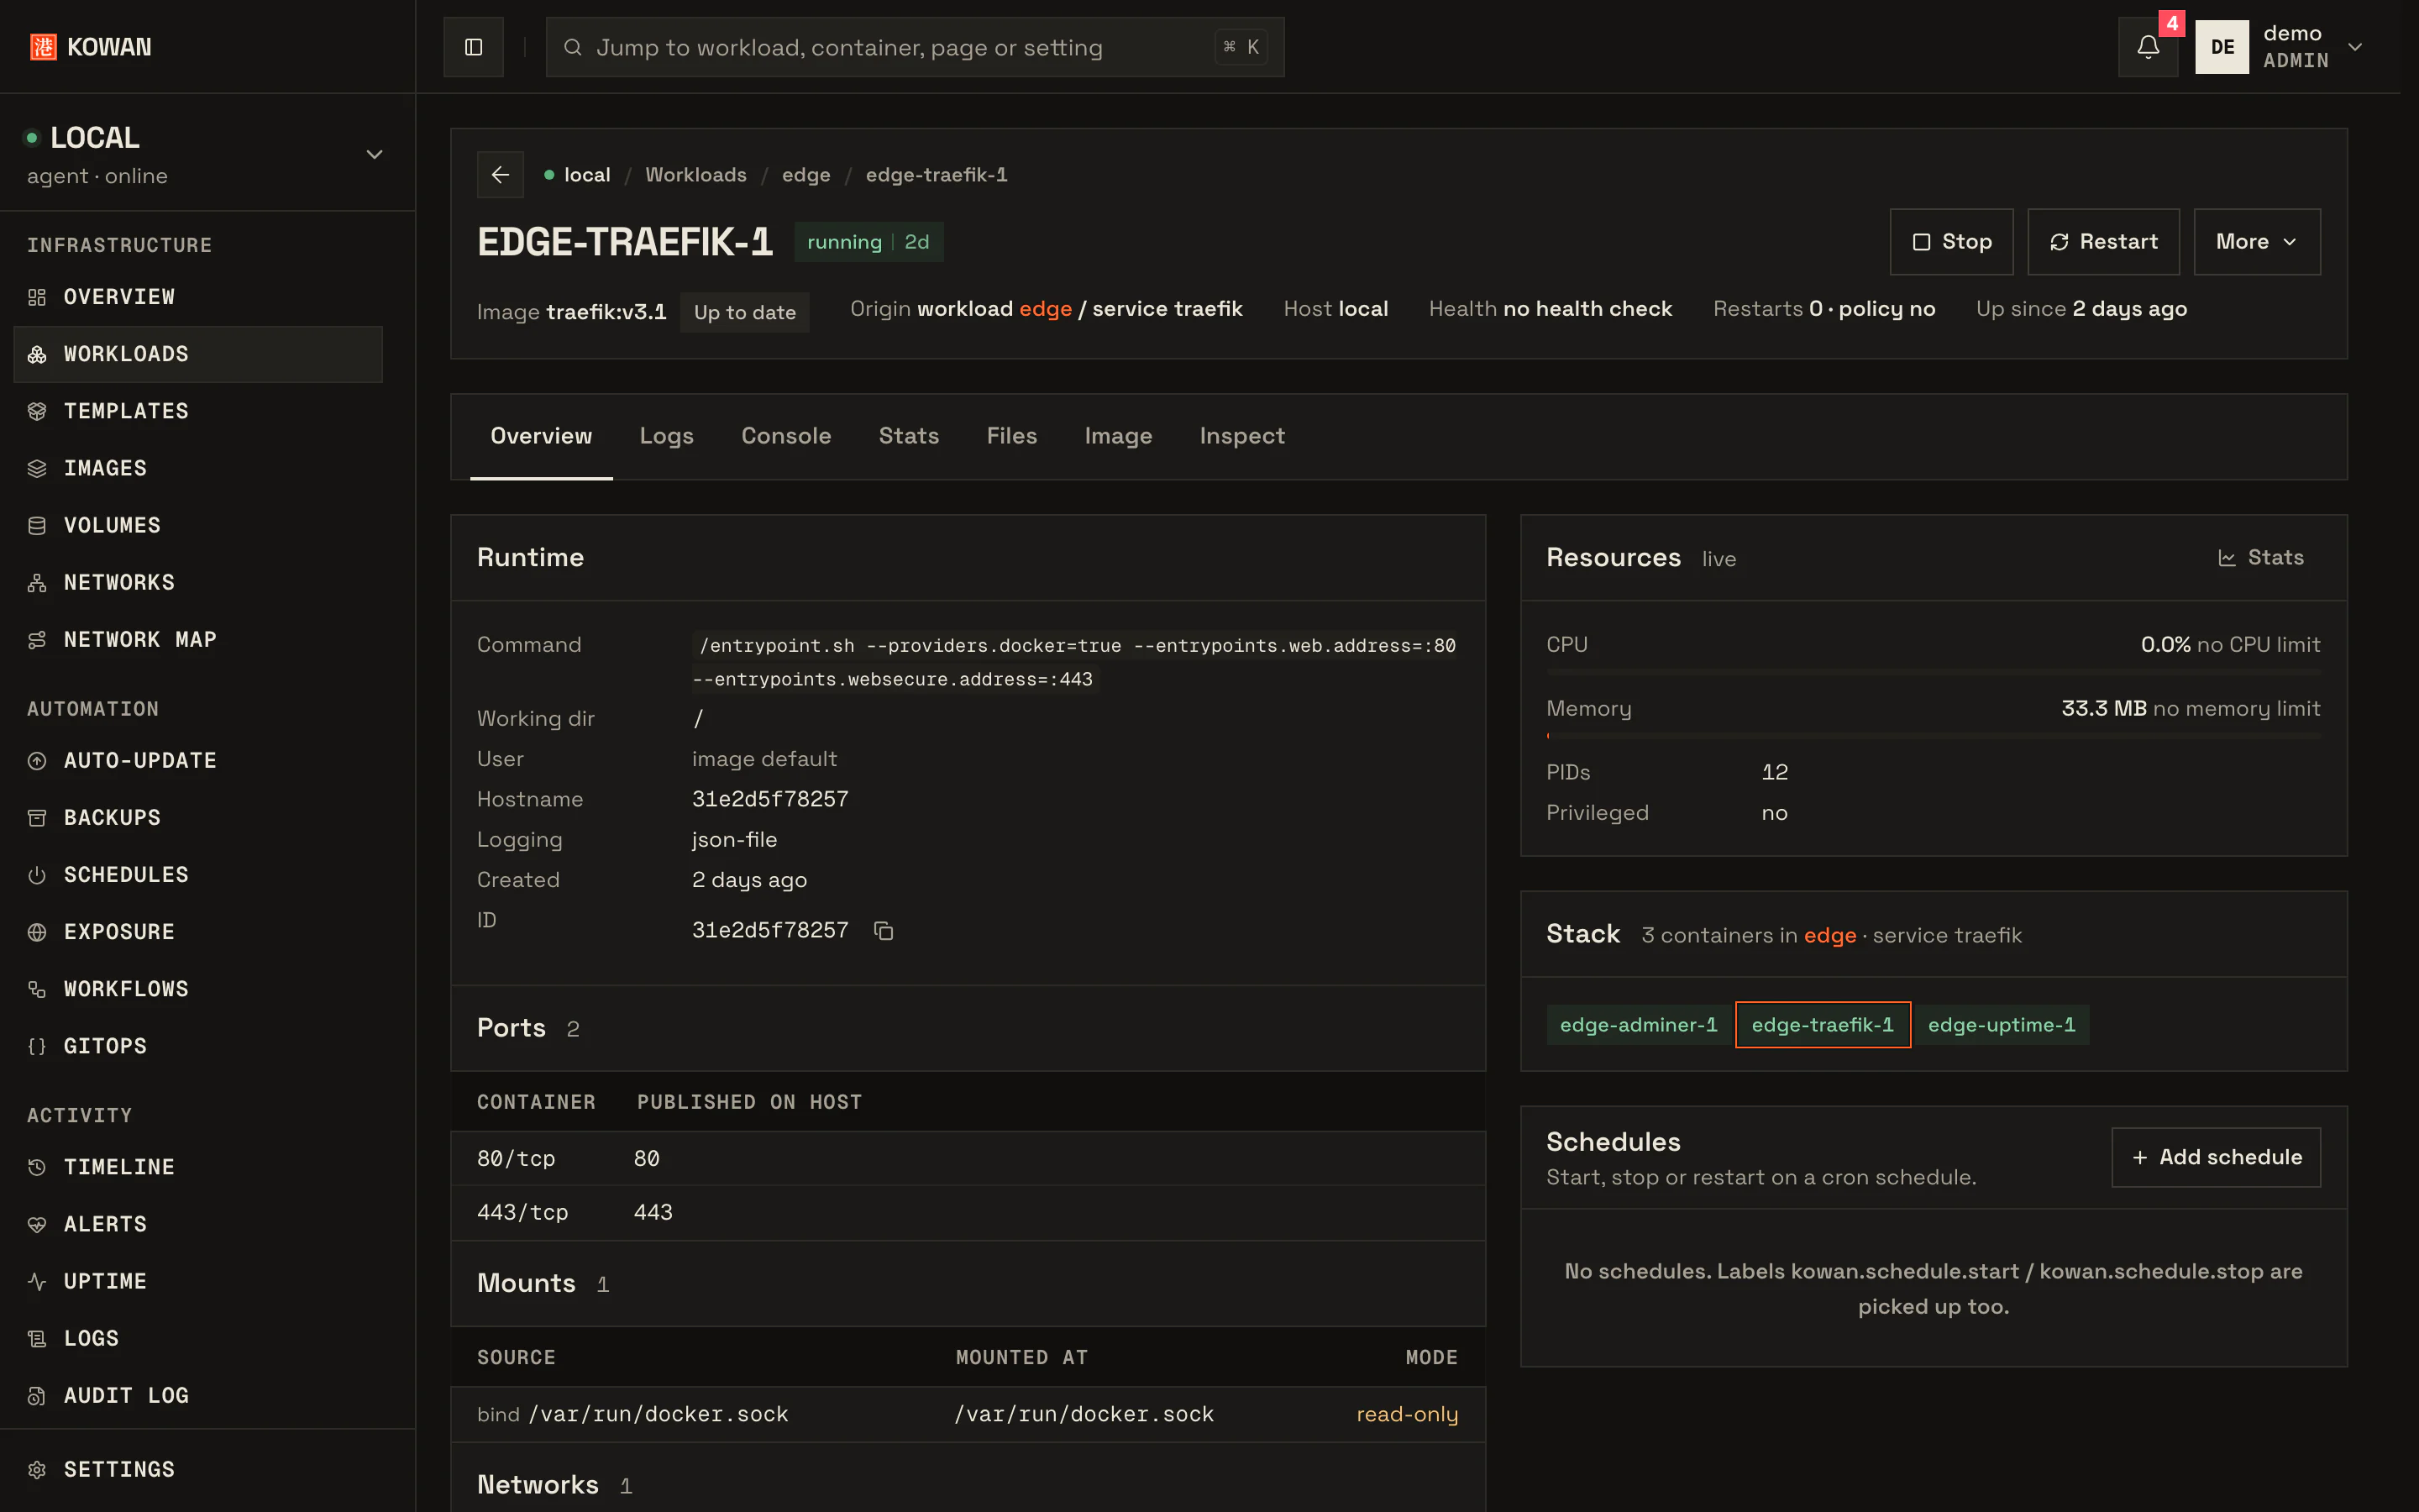Click the Add schedule button
The image size is (2419, 1512).
click(x=2215, y=1157)
